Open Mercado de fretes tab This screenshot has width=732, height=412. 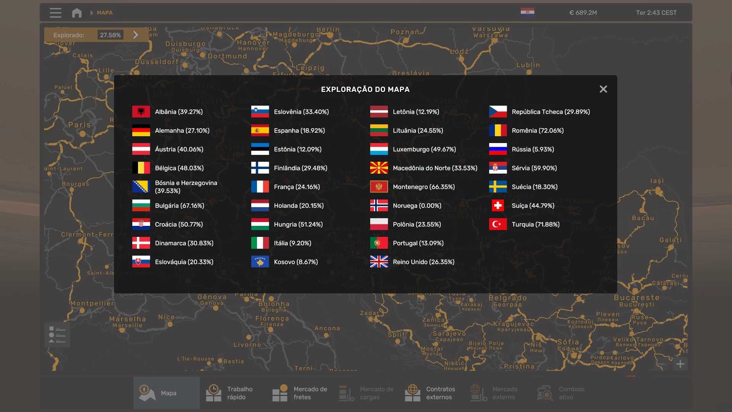pyautogui.click(x=299, y=393)
